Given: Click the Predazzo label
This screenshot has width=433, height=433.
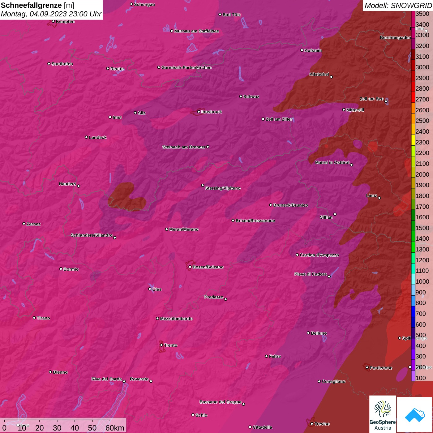Looking at the screenshot, I should (x=214, y=297).
